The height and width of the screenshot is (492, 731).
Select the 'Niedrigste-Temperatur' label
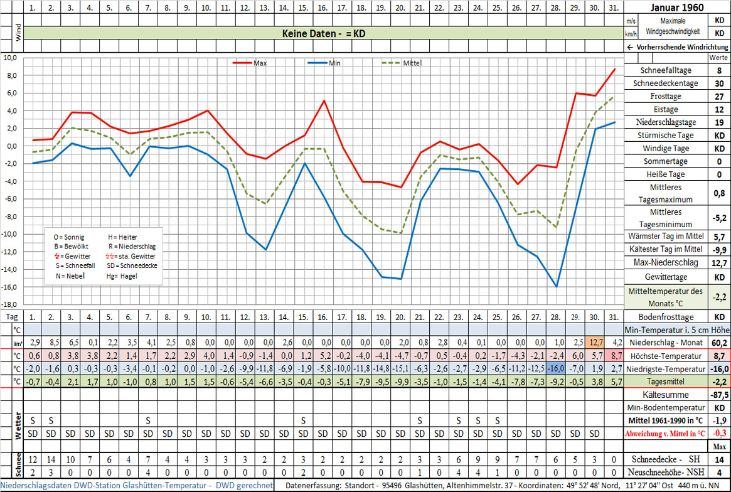[x=666, y=369]
